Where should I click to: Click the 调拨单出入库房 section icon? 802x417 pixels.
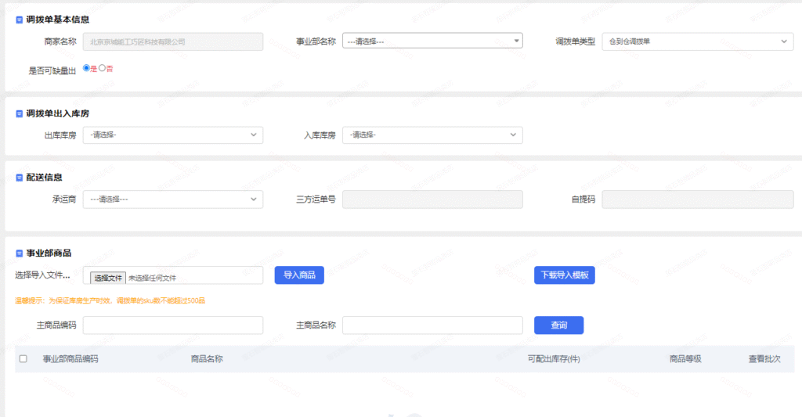click(19, 113)
